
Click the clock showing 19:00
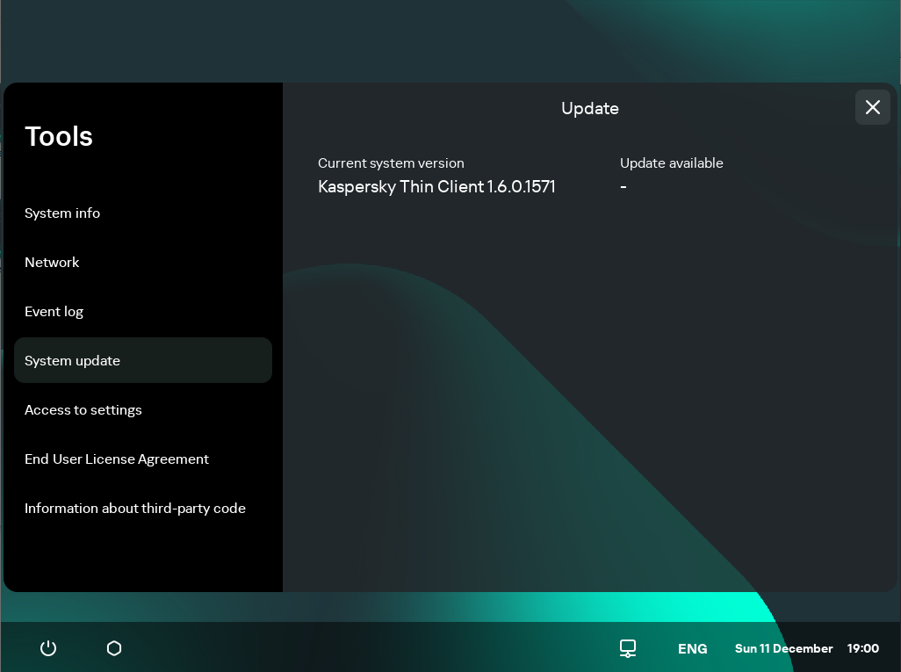(863, 648)
